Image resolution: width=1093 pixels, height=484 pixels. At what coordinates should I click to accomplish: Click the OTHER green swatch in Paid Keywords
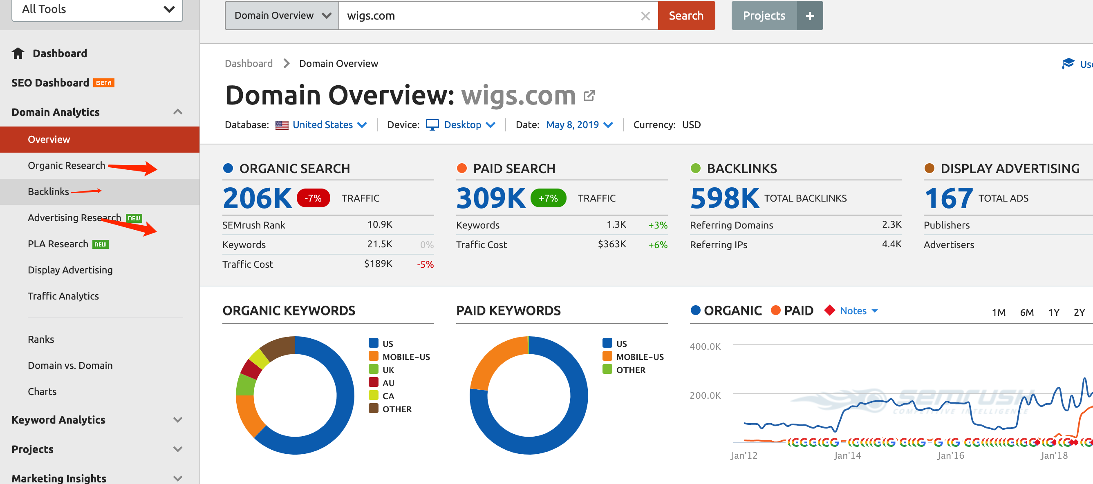[x=607, y=369]
